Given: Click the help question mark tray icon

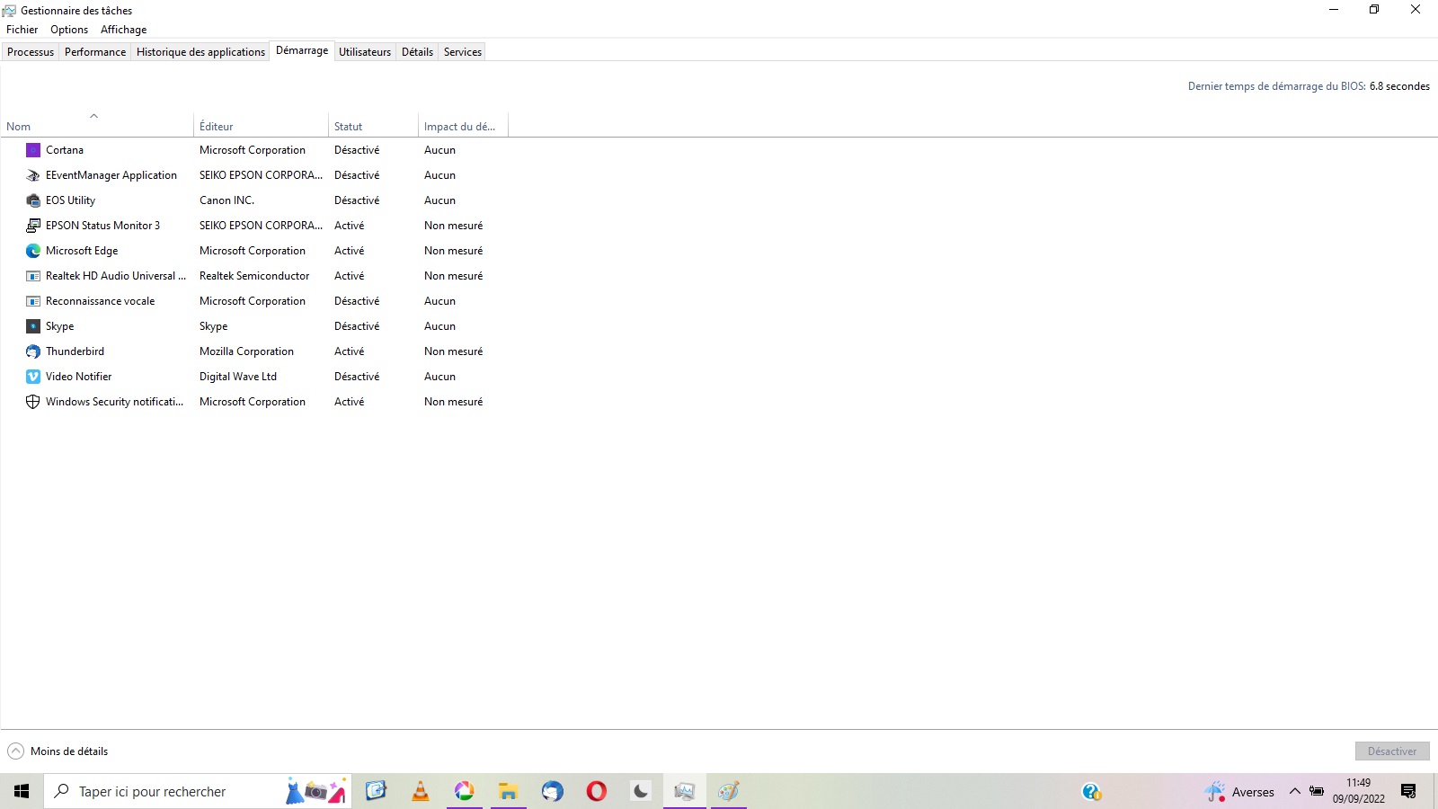Looking at the screenshot, I should tap(1091, 792).
